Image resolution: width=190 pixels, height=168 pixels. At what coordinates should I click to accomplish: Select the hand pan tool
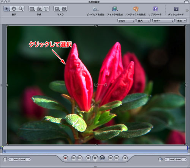click(x=14, y=9)
